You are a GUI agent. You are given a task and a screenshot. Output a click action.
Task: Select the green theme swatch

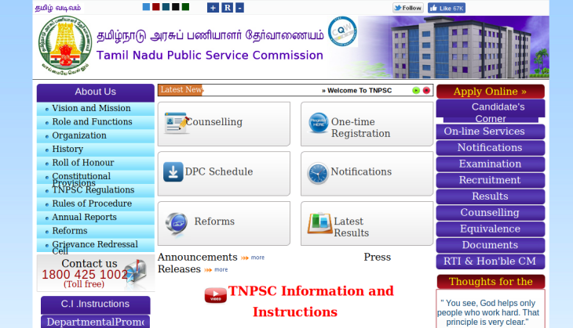point(186,7)
